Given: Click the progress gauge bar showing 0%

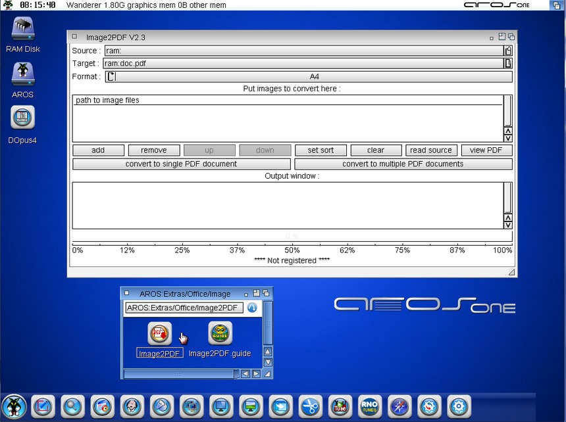Looking at the screenshot, I should (x=292, y=236).
